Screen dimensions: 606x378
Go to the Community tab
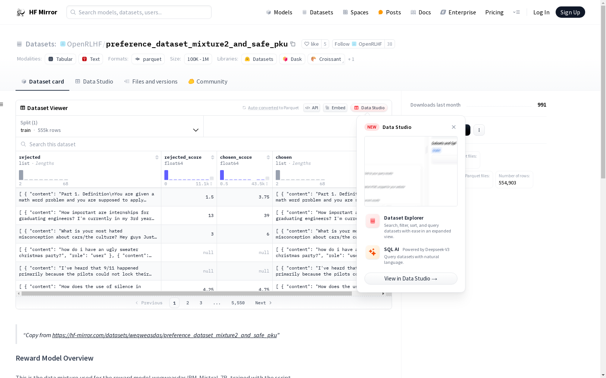tap(208, 82)
